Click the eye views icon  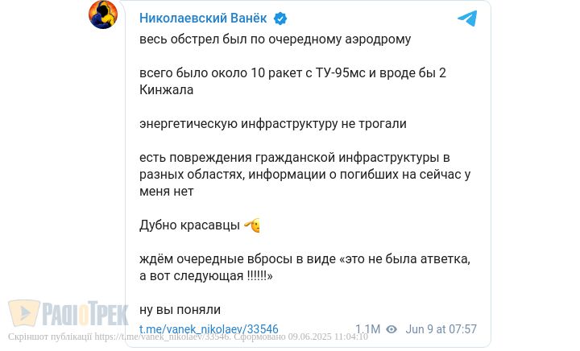tap(391, 329)
